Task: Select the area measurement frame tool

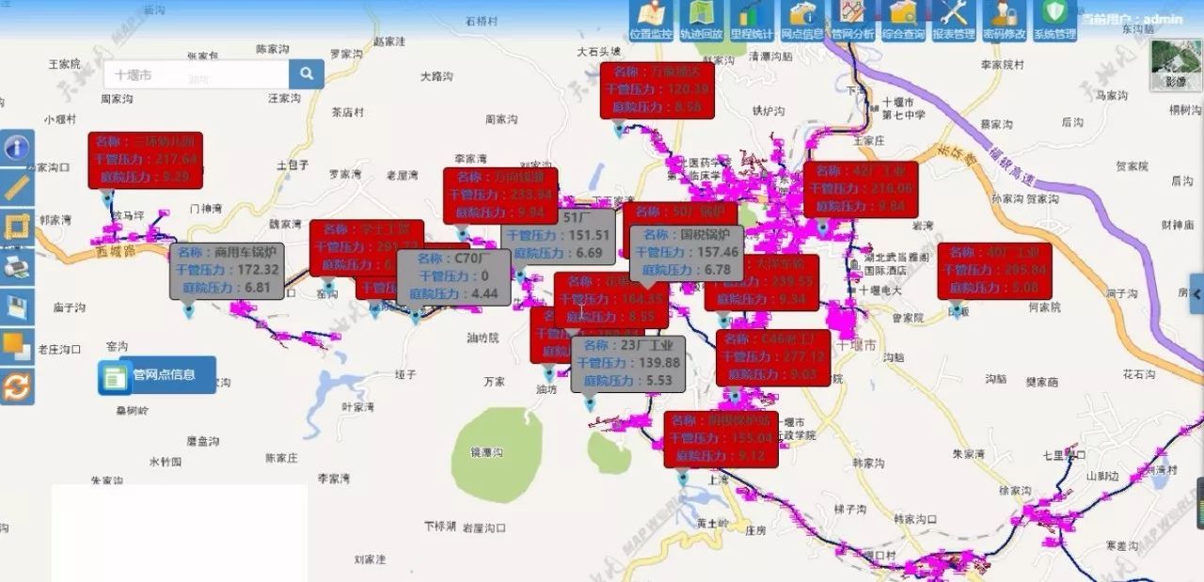Action: pos(17,228)
